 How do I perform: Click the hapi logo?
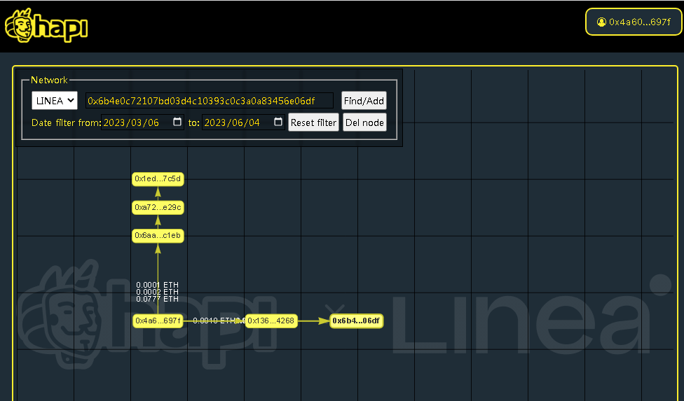[46, 26]
